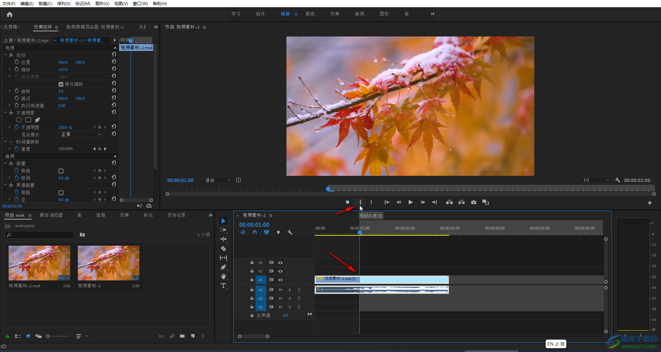Add a marker in the timeline panel

tap(278, 233)
